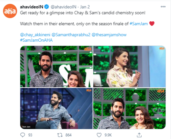Open the bottom-right photo of the couple
This screenshot has height=139, width=171.
(x=129, y=108)
